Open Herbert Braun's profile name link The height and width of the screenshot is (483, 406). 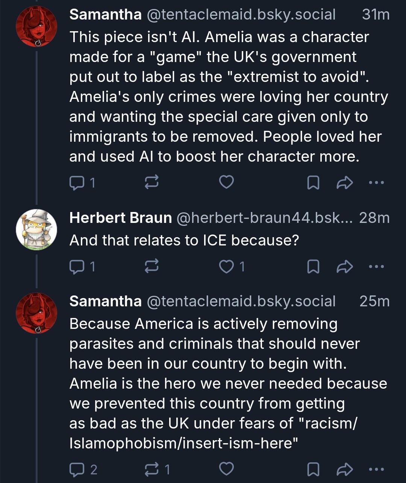pos(120,218)
